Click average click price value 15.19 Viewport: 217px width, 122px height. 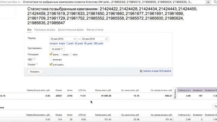[136, 96]
